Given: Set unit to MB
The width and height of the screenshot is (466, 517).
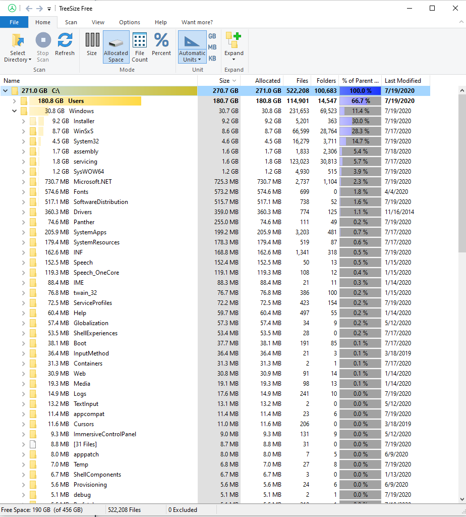Looking at the screenshot, I should (x=212, y=47).
